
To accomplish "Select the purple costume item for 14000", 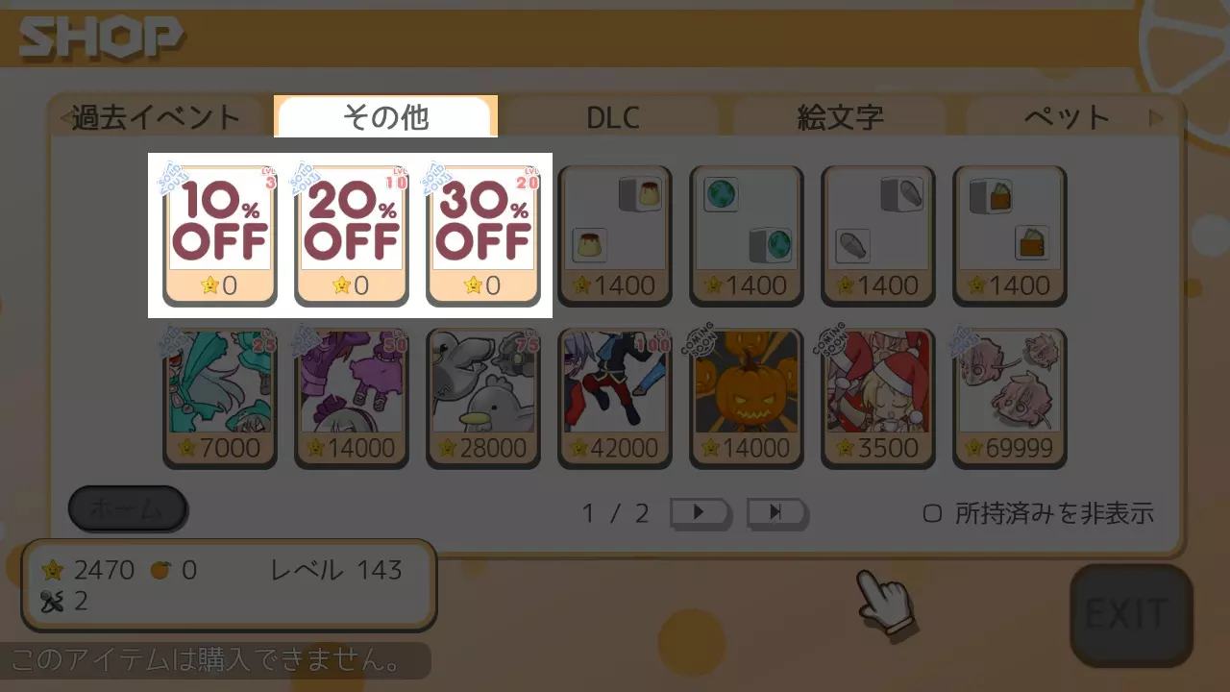I will [352, 398].
